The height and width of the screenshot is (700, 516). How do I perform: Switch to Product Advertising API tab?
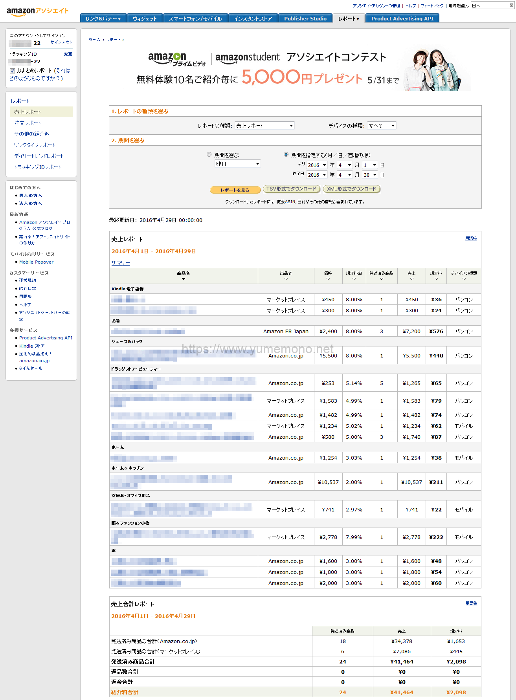[402, 18]
